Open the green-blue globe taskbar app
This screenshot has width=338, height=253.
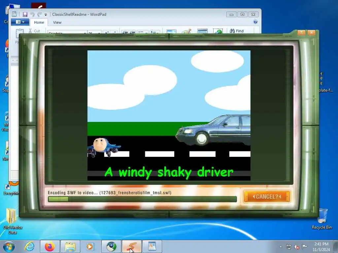pyautogui.click(x=111, y=246)
